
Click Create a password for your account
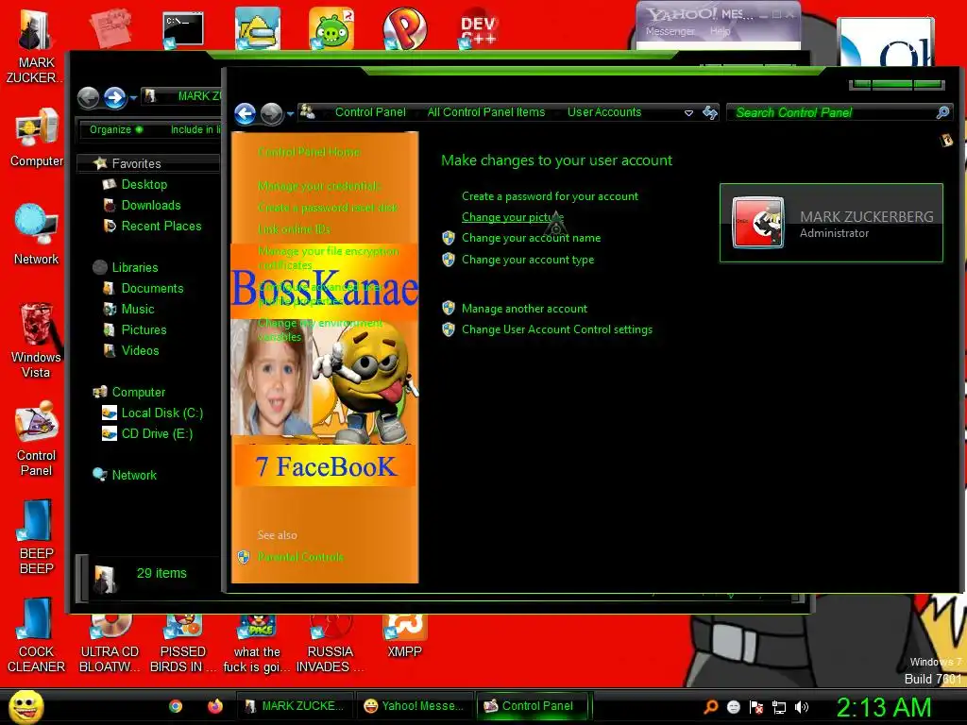click(x=550, y=196)
